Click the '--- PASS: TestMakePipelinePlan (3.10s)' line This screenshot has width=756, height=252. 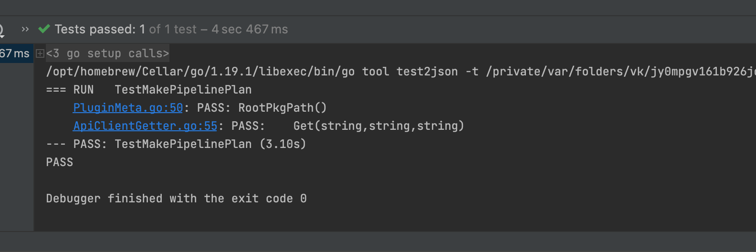(176, 144)
